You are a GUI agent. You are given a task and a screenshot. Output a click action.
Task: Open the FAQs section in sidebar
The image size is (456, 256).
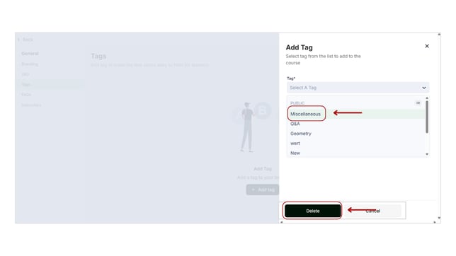coord(26,95)
